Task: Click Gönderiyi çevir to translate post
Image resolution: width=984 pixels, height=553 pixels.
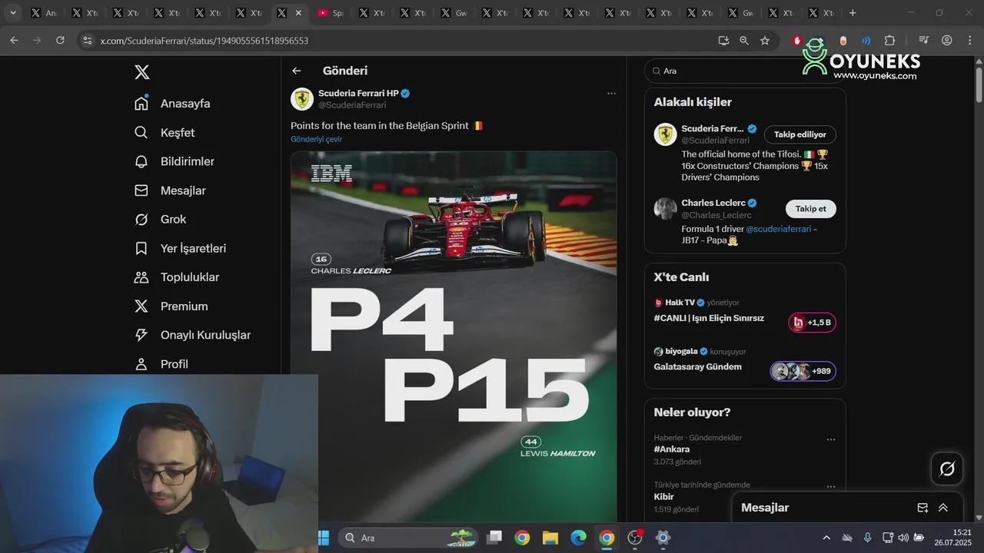Action: 316,139
